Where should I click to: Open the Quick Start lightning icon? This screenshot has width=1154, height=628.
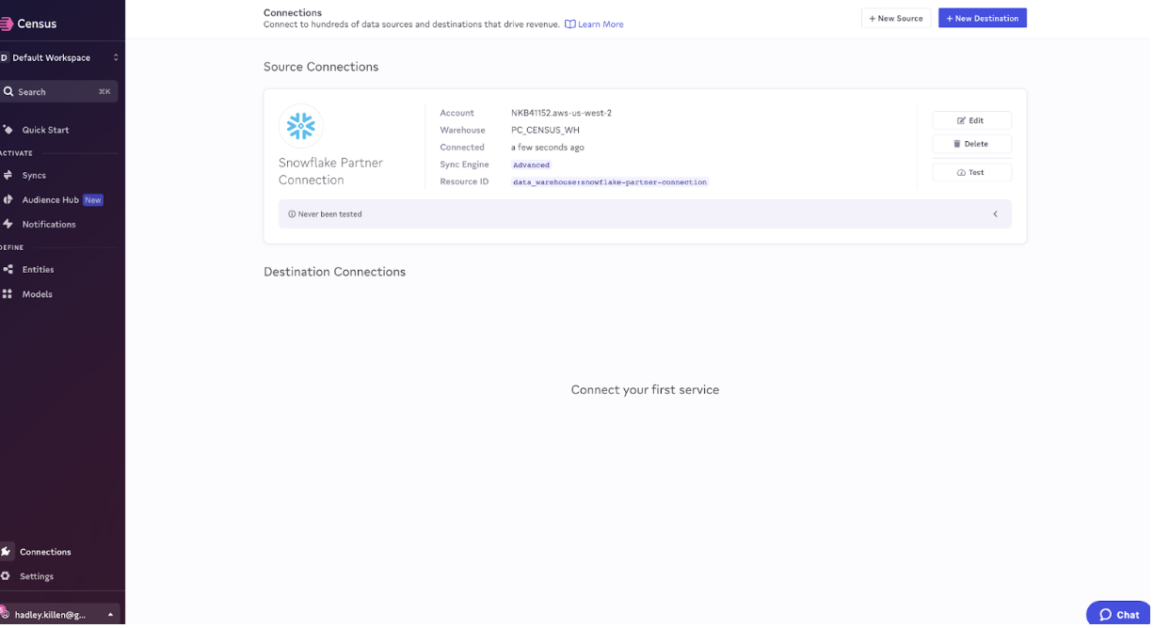9,130
